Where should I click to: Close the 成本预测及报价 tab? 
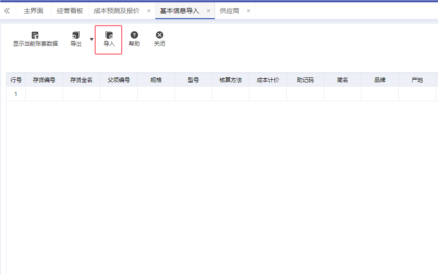click(149, 11)
